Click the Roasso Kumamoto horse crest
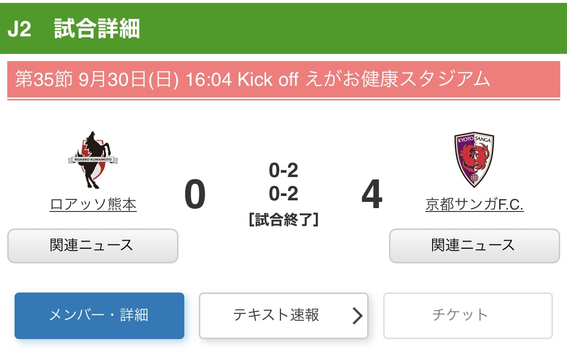This screenshot has height=358, width=567. pos(93,160)
